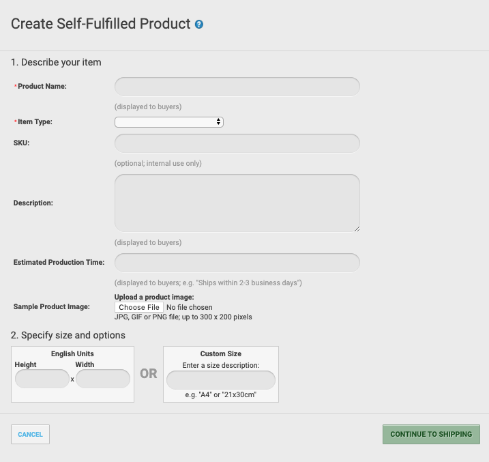This screenshot has height=462, width=489.
Task: Click the Product Name label
Action: (42, 87)
